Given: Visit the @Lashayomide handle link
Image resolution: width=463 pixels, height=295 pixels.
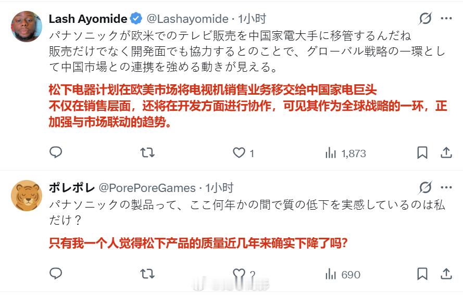Looking at the screenshot, I should [187, 19].
